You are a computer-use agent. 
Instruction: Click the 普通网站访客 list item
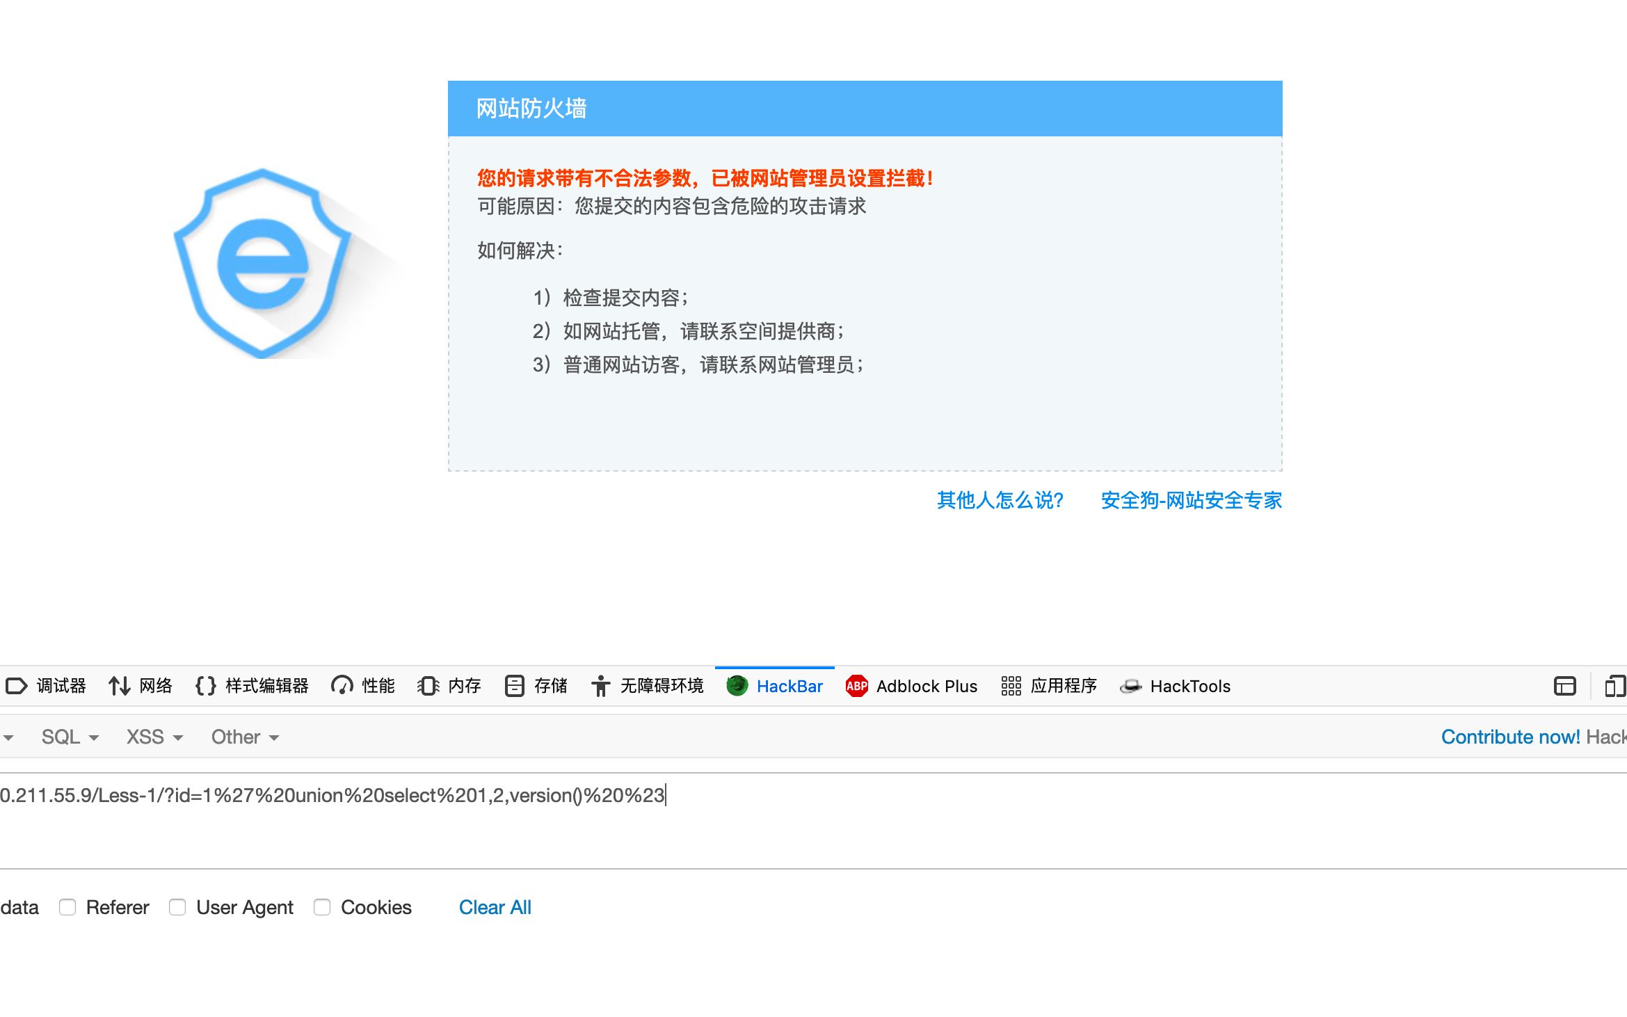tap(698, 365)
